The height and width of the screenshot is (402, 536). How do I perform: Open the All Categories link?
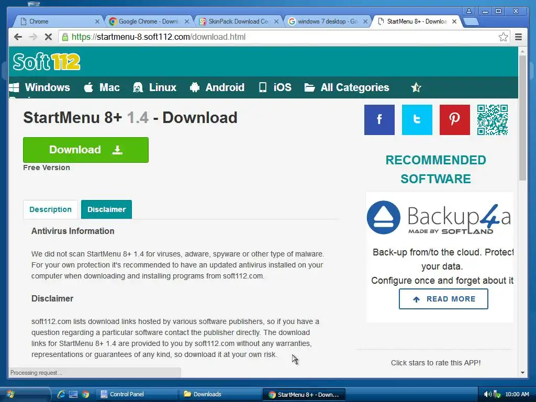pos(355,87)
